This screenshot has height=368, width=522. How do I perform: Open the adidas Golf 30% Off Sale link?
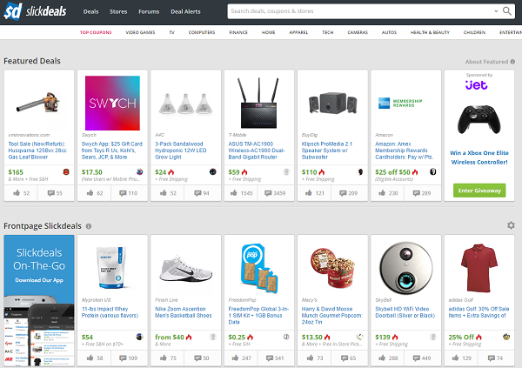coord(478,312)
